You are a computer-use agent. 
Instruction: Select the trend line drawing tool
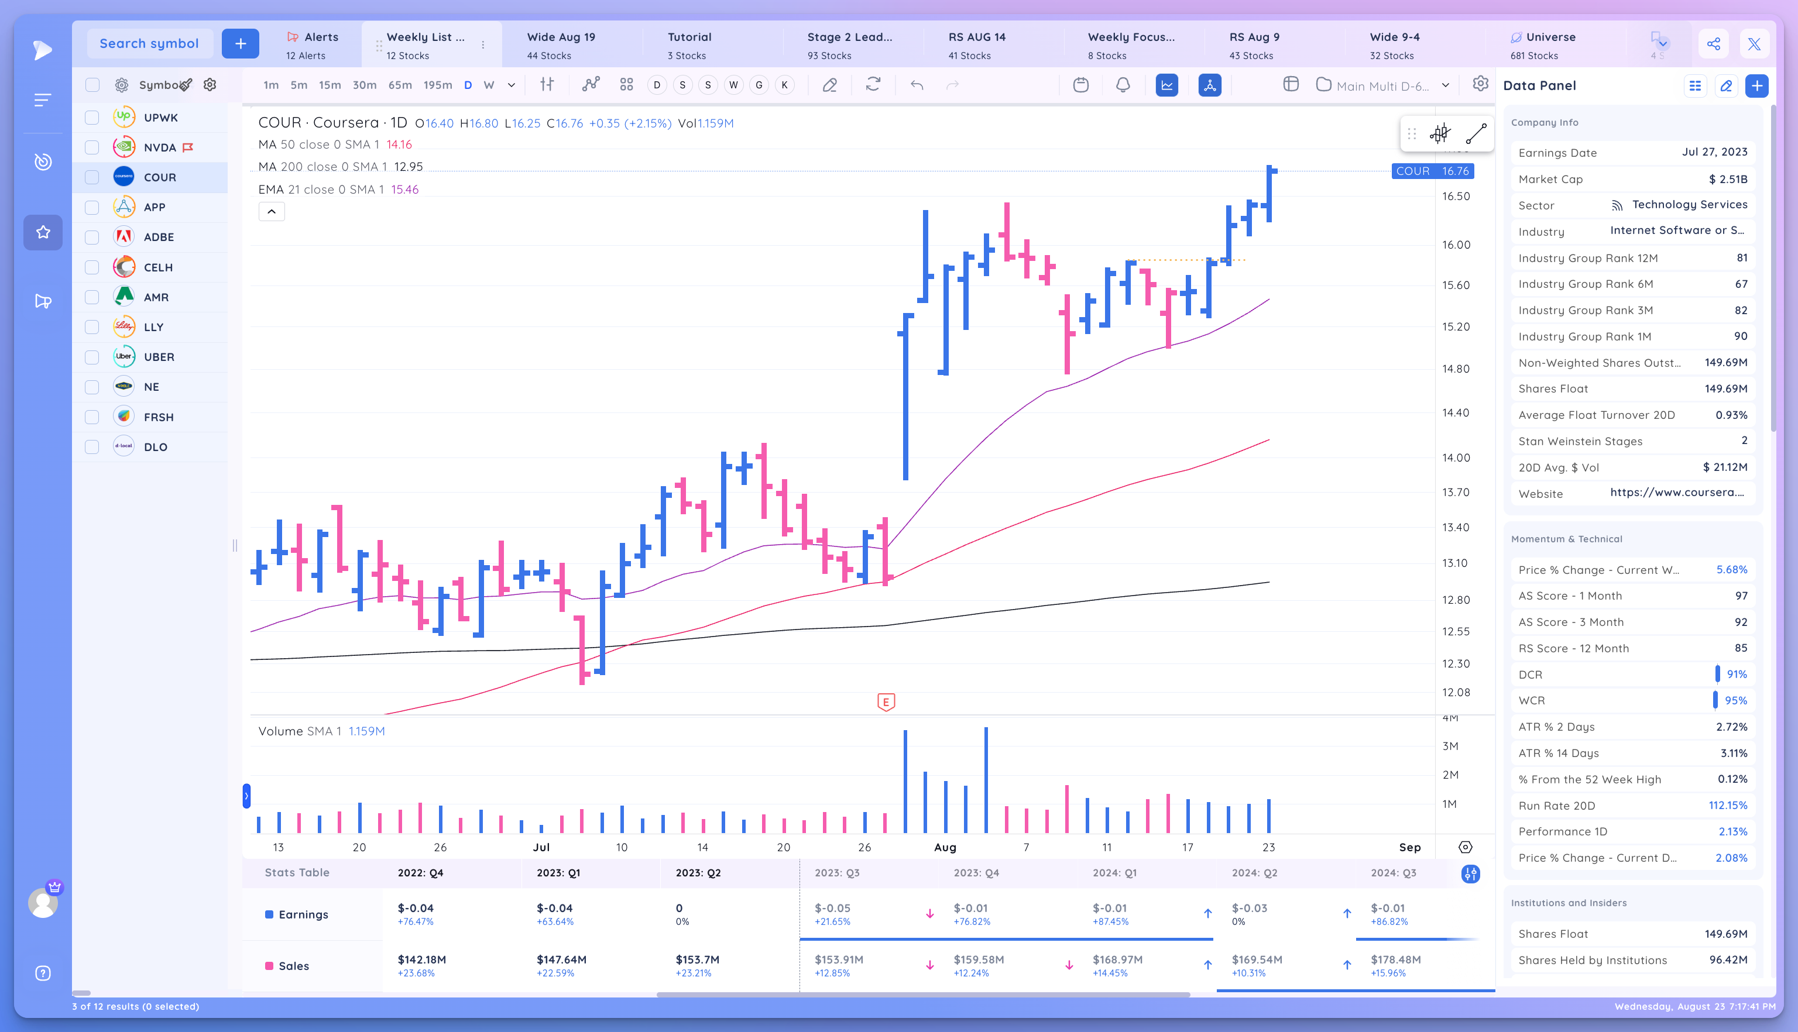pos(1476,133)
